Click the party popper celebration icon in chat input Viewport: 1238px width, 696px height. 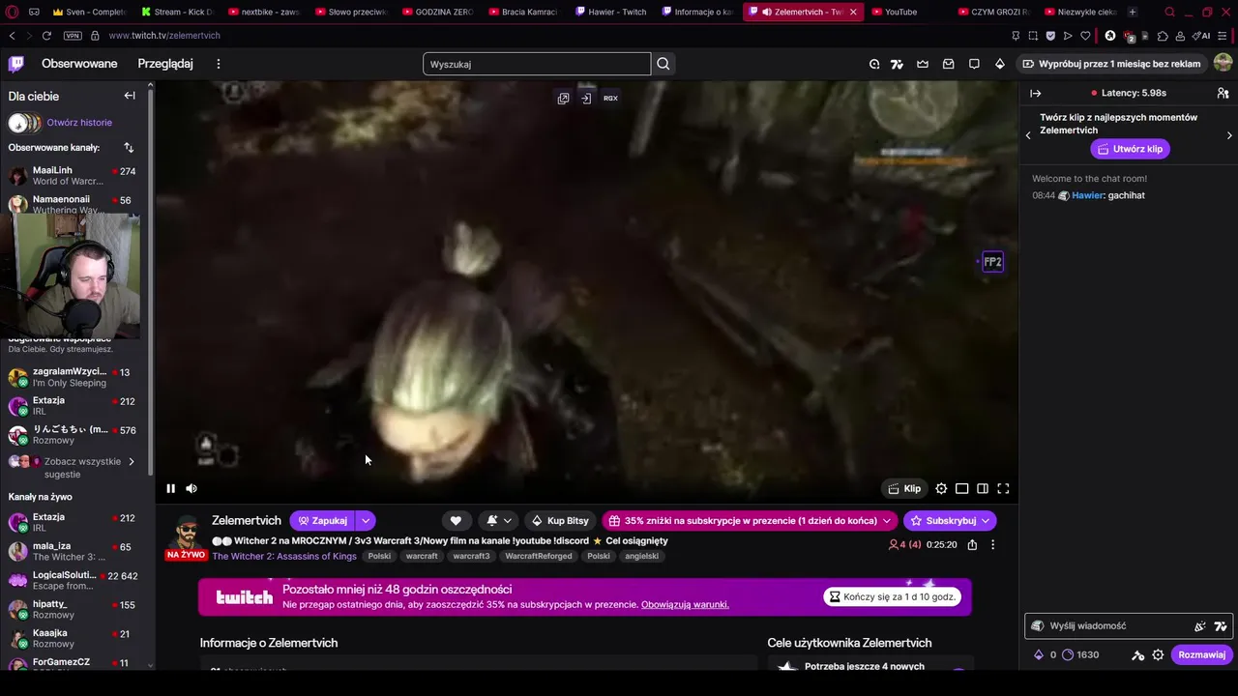click(1200, 626)
